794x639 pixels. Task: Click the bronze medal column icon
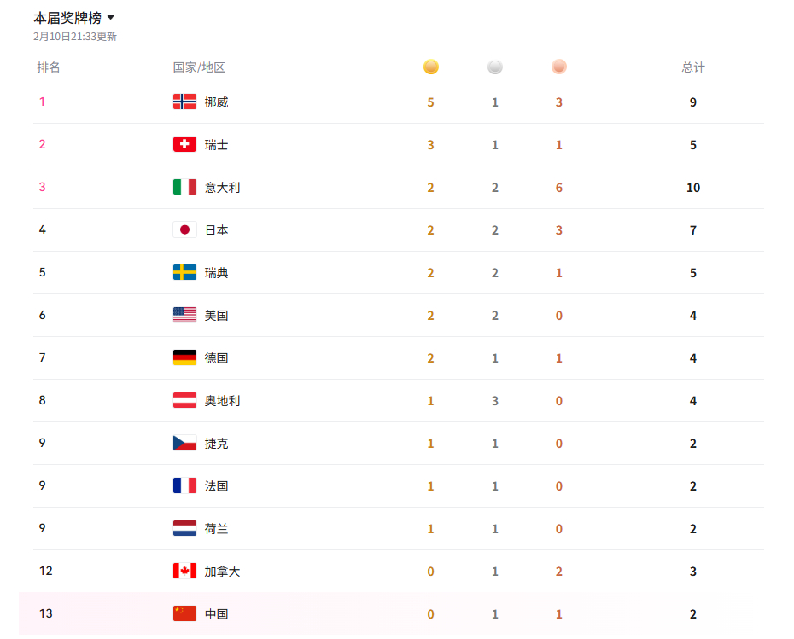point(559,67)
